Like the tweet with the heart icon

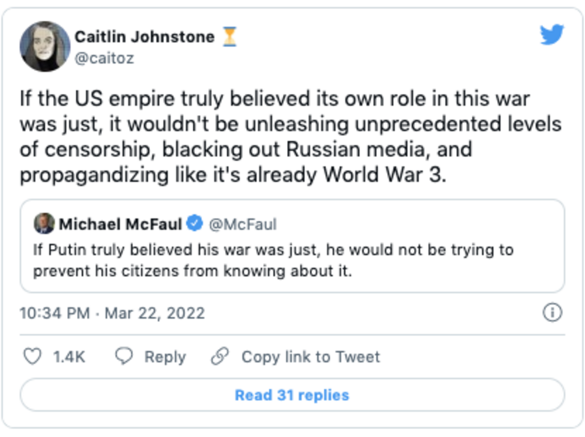tap(32, 356)
